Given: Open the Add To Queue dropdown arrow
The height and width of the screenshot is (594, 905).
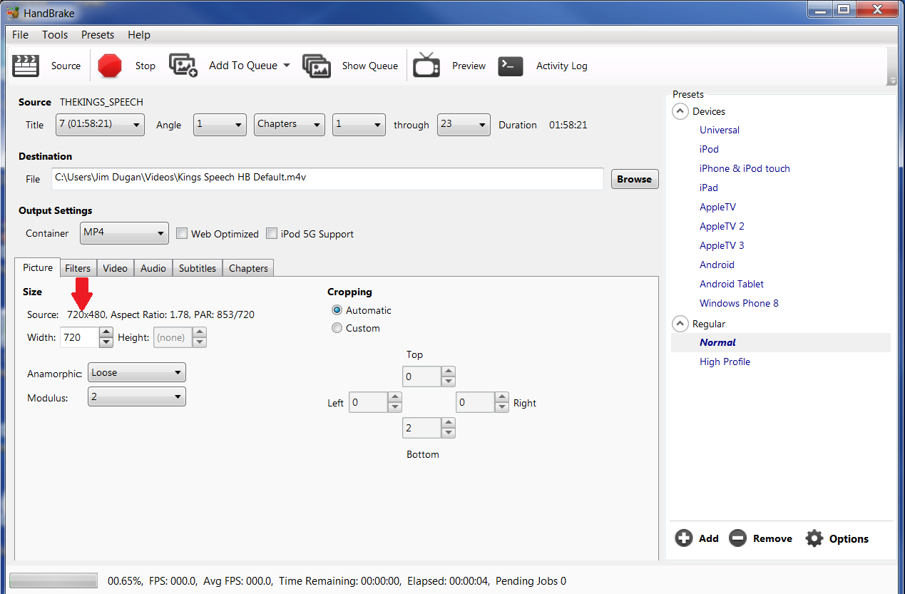Looking at the screenshot, I should (287, 65).
